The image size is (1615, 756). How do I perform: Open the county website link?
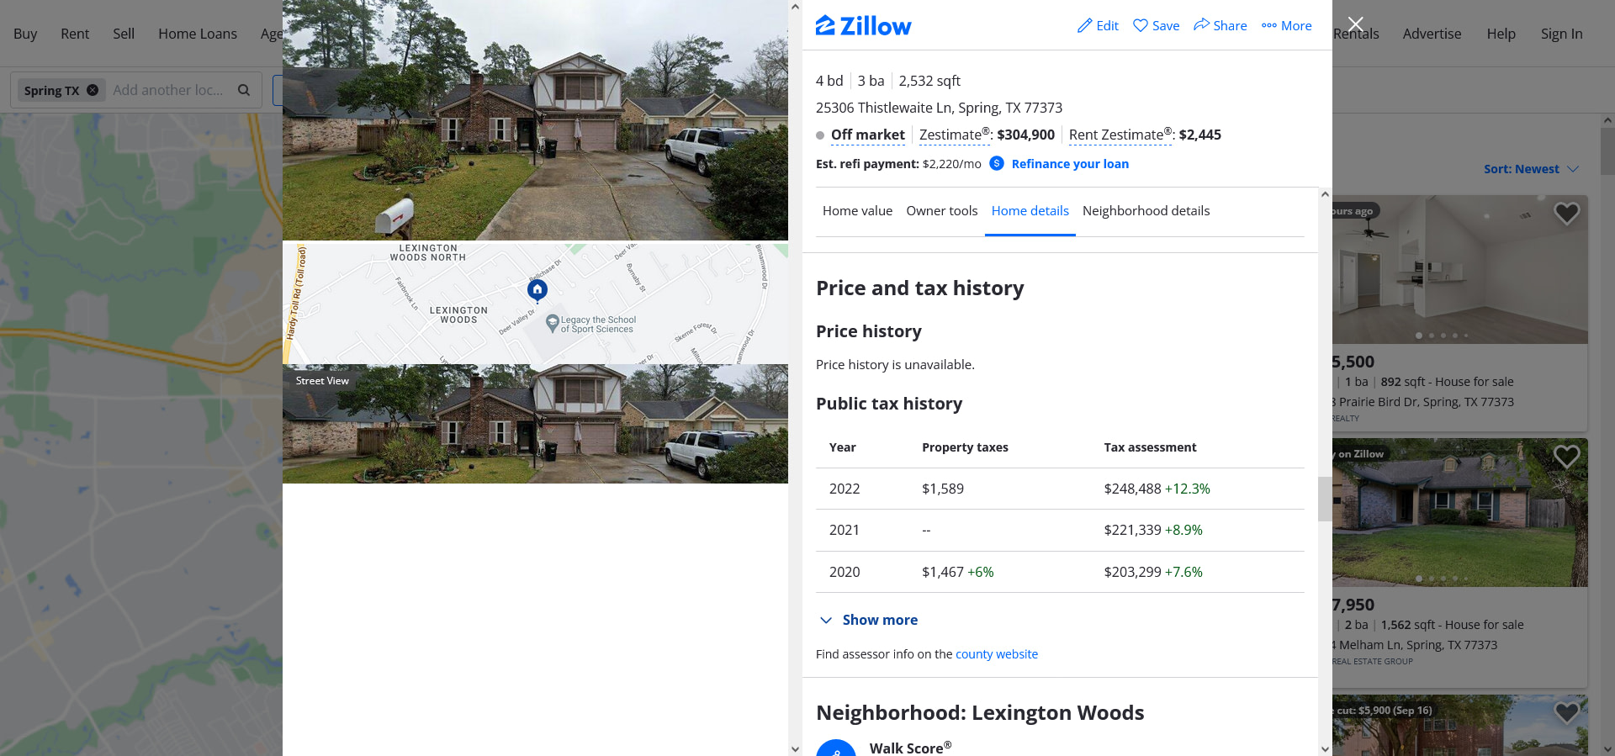(x=997, y=654)
